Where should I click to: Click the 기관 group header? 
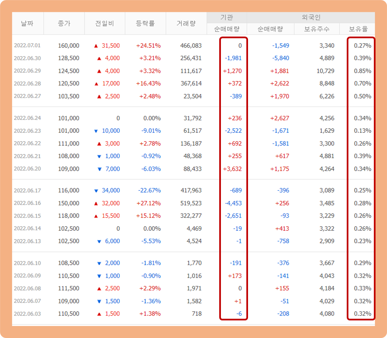227,17
